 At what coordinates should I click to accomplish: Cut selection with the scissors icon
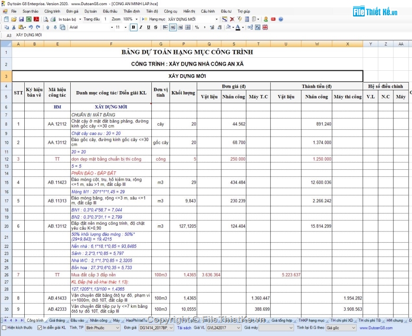coord(14,27)
